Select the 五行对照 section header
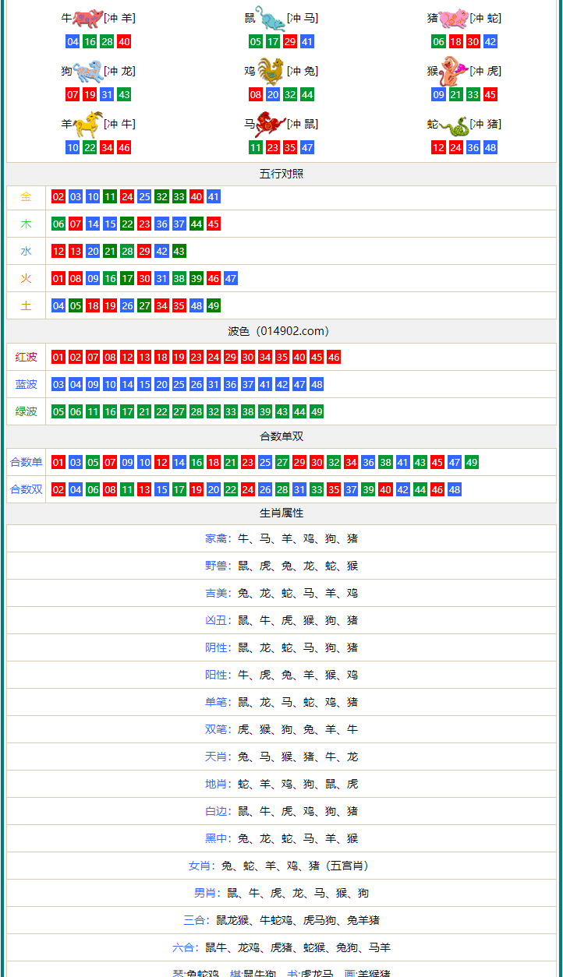The height and width of the screenshot is (977, 563). [281, 174]
